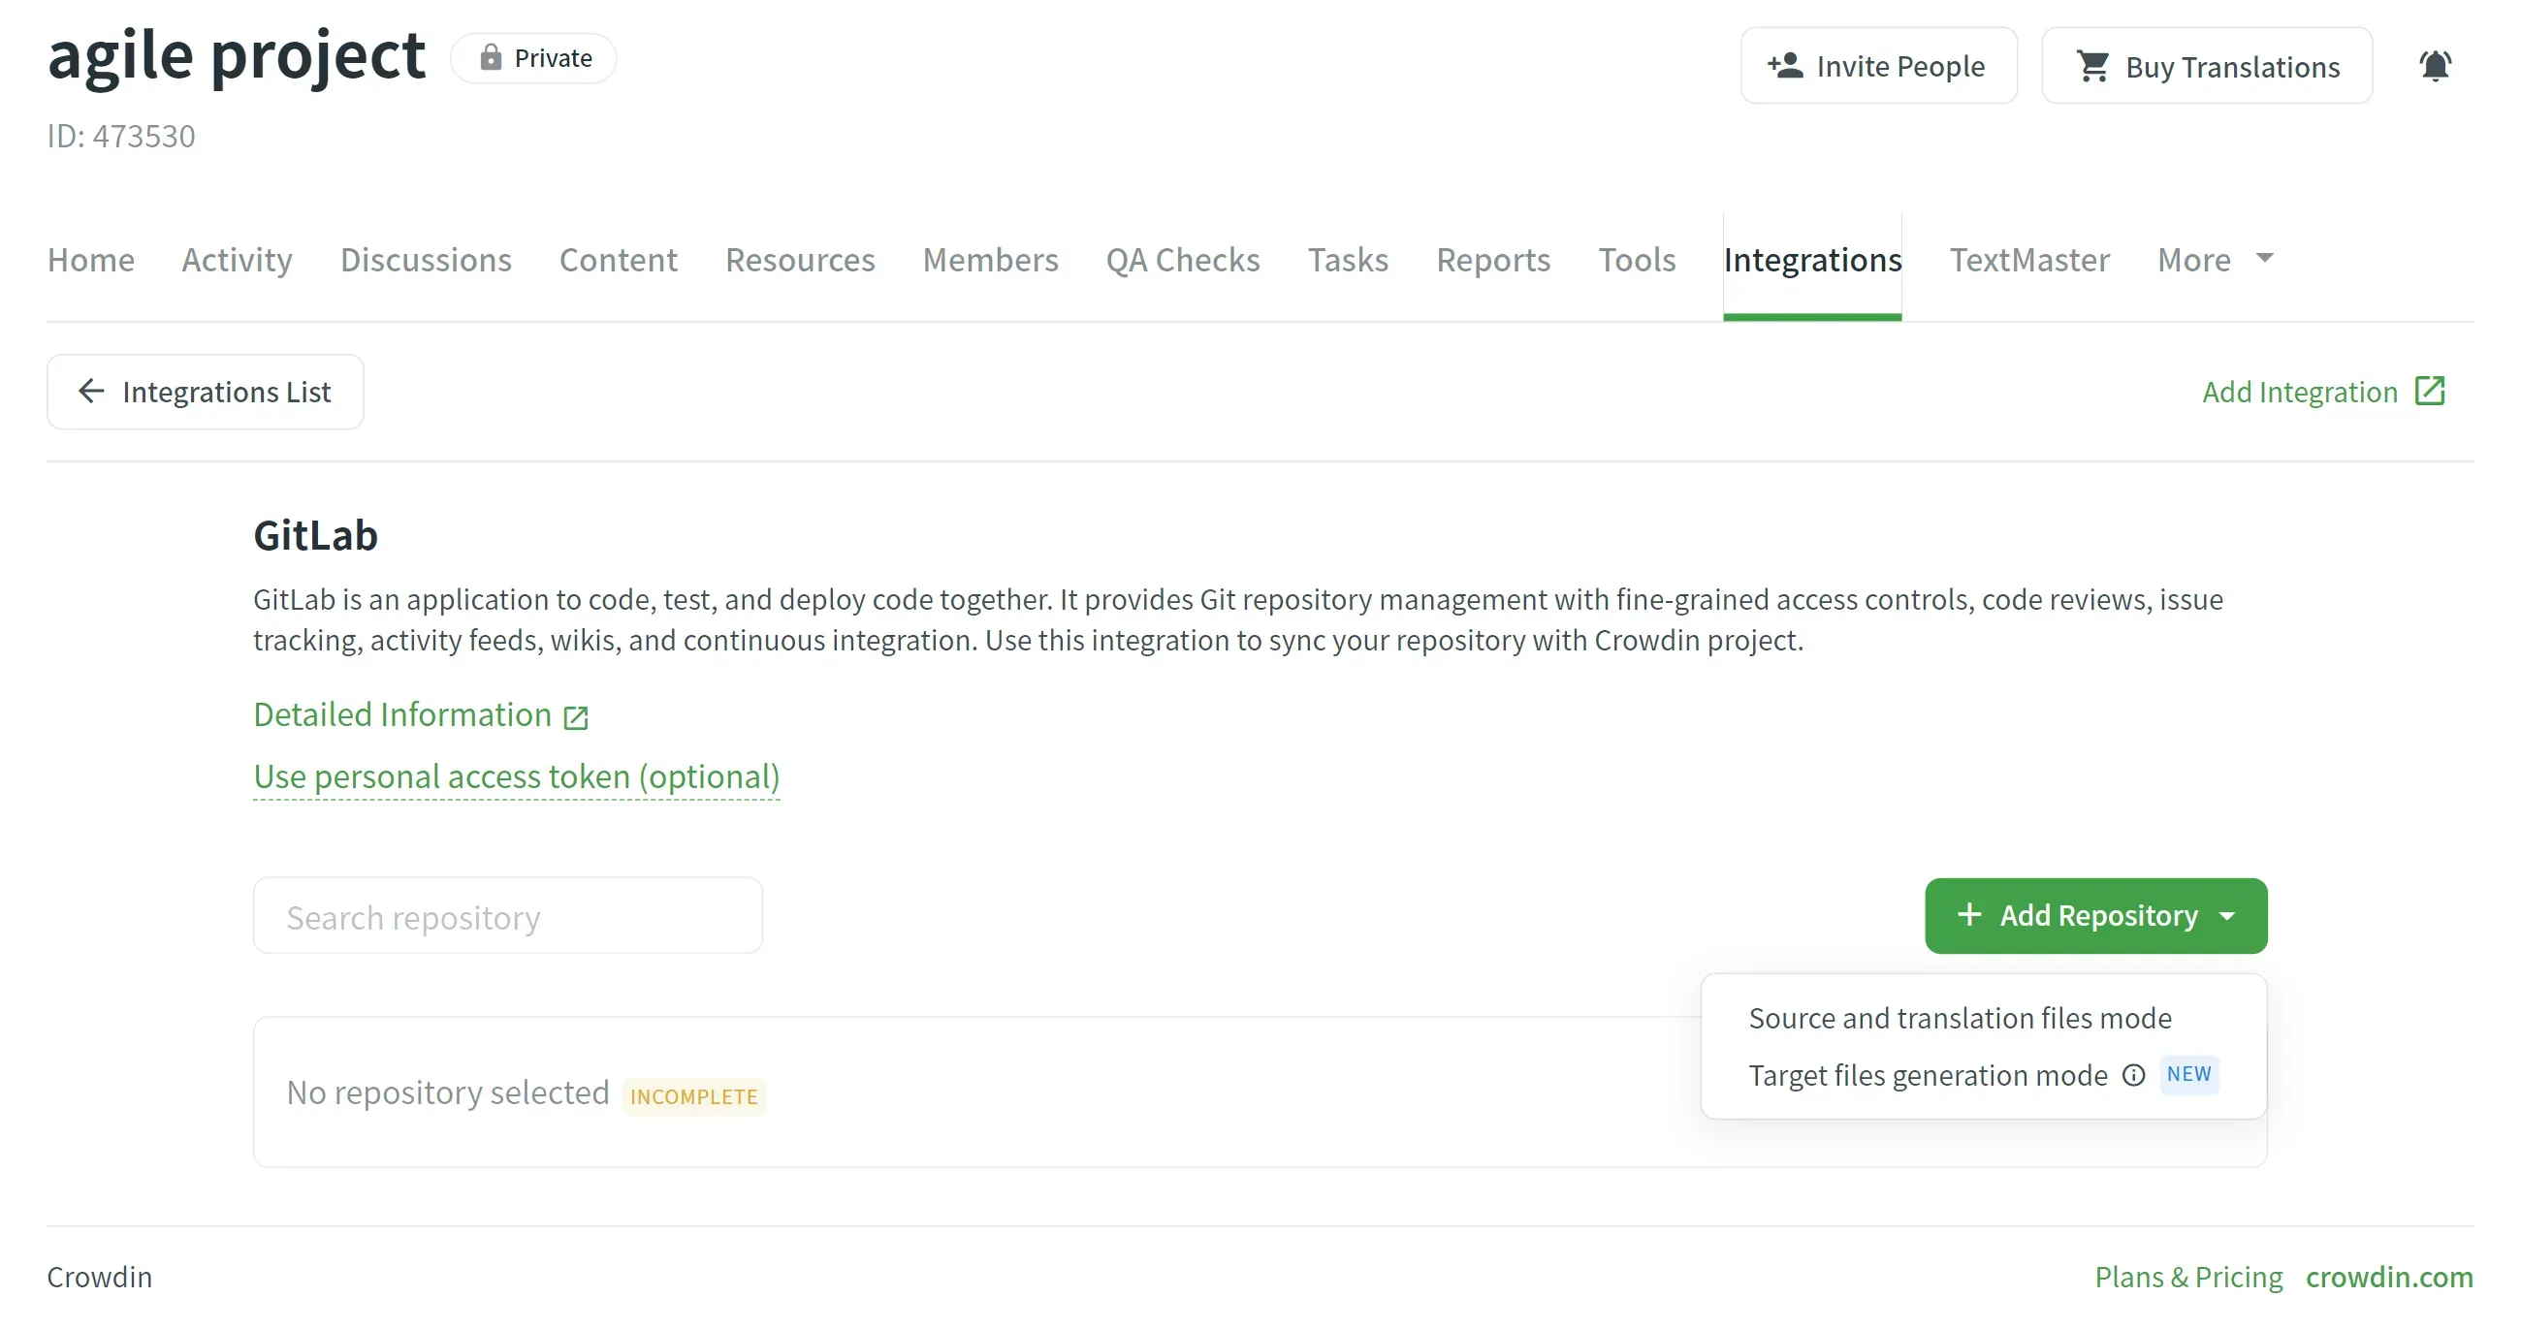Open Plans & Pricing

pos(2188,1276)
